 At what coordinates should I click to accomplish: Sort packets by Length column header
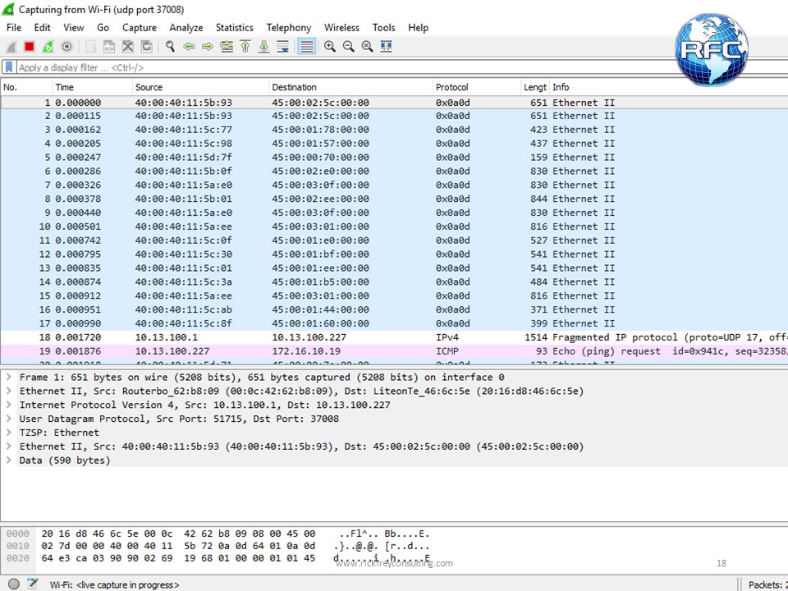tap(534, 87)
